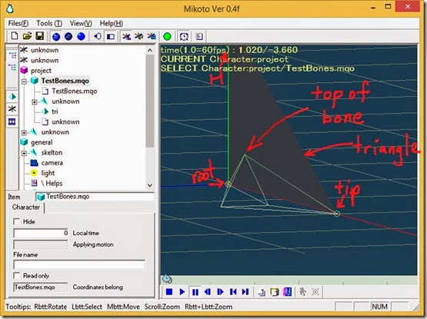Click the tree scrollbar up arrow
The width and height of the screenshot is (427, 319).
coord(150,51)
